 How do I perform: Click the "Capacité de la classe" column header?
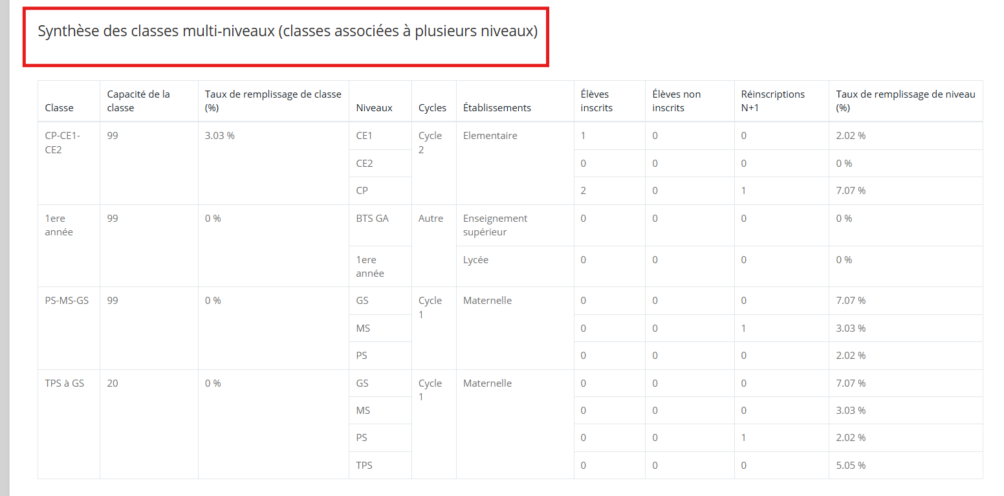point(138,101)
